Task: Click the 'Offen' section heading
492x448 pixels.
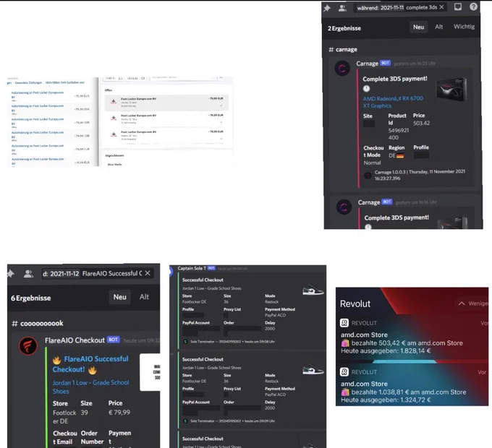Action: point(109,90)
